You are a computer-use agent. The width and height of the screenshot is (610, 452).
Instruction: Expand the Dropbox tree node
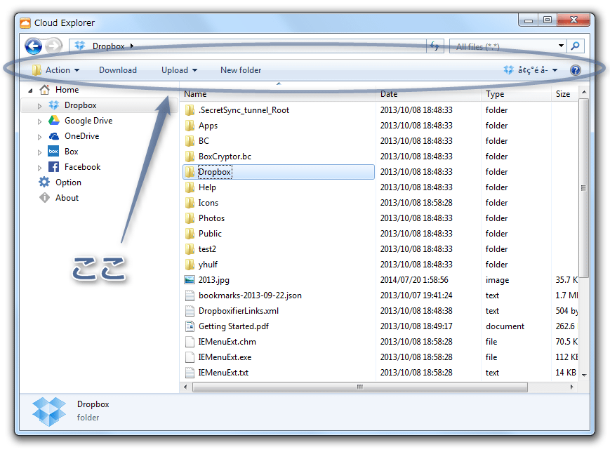click(x=39, y=106)
